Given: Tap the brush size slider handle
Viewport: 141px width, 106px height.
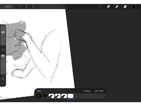Looking at the screenshot, I should tap(3, 32).
